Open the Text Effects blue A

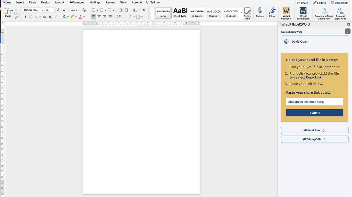tap(64, 17)
